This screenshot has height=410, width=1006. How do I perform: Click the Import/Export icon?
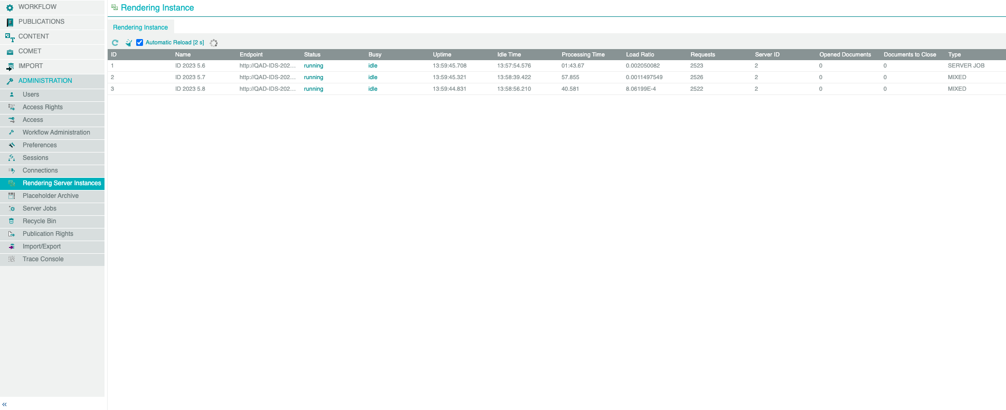(x=12, y=247)
